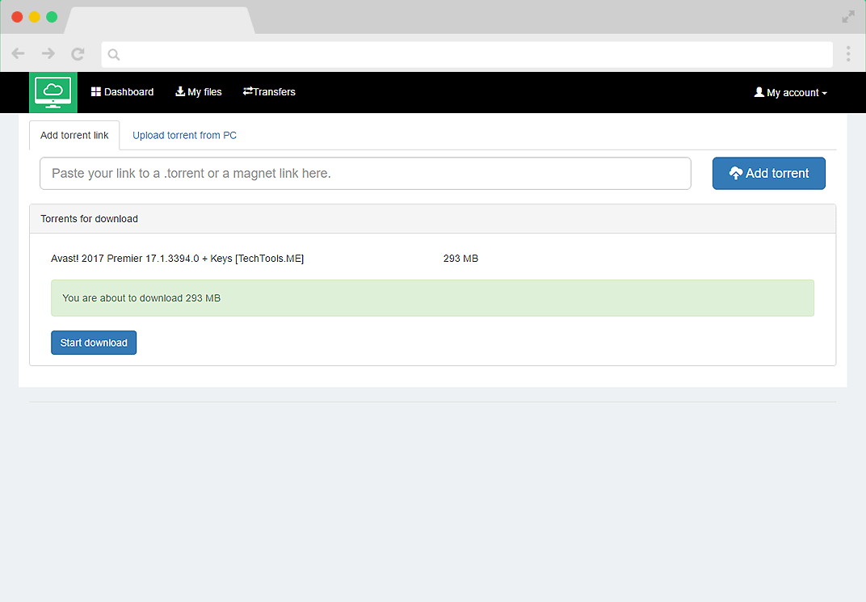Switch to the Upload torrent from PC tab
Screen dimensions: 866x602
click(x=184, y=135)
